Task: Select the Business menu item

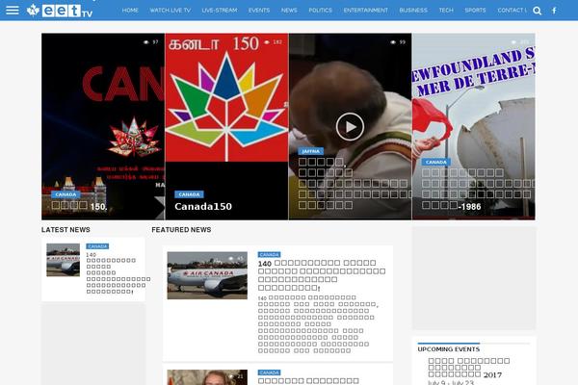Action: (413, 11)
